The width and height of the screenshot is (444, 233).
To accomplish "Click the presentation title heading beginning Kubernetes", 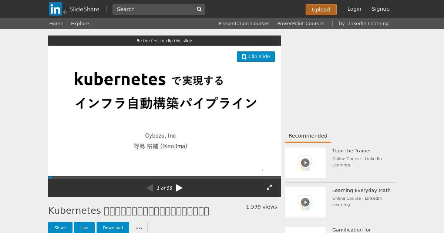I will pos(128,211).
